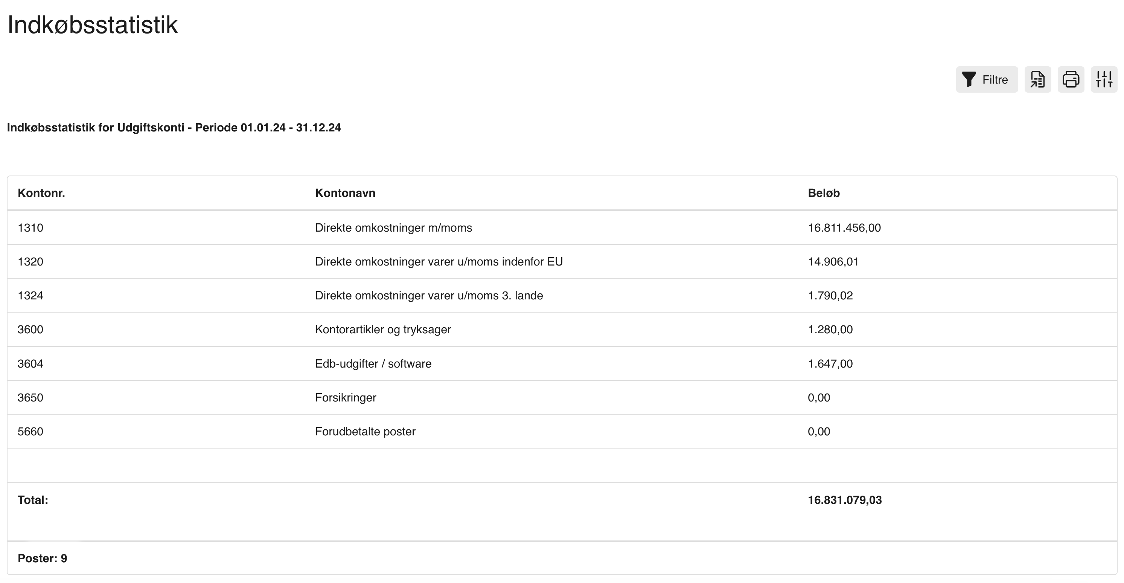Click the export-to-Excel document icon
The height and width of the screenshot is (583, 1124).
point(1038,79)
